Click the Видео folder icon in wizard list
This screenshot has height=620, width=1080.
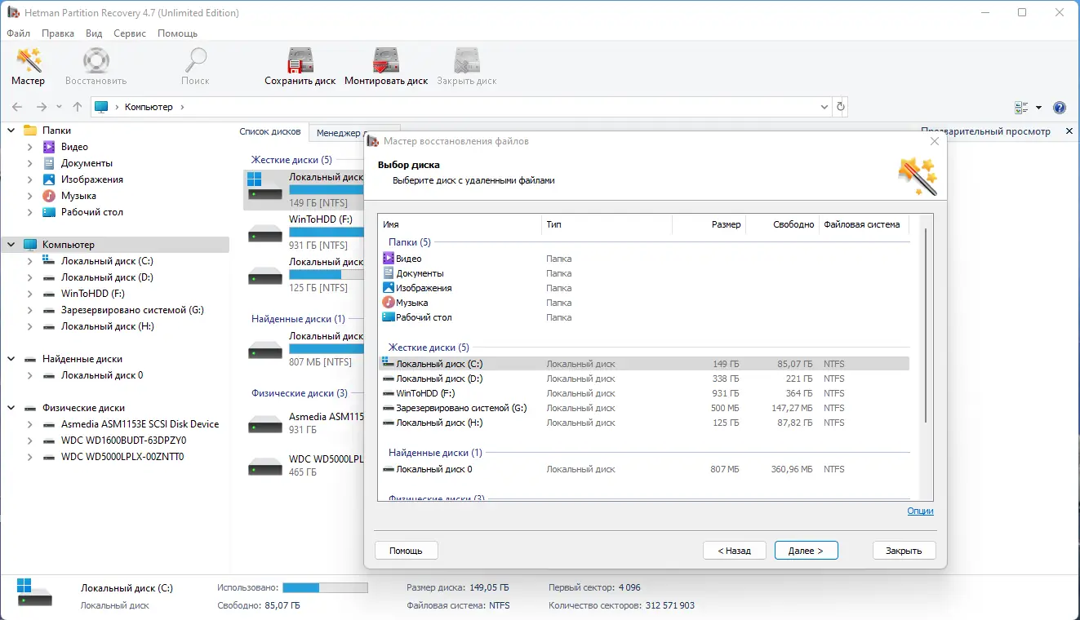click(389, 259)
